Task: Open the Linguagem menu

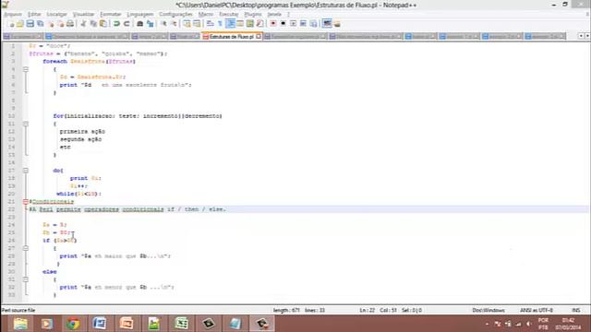Action: [x=139, y=15]
